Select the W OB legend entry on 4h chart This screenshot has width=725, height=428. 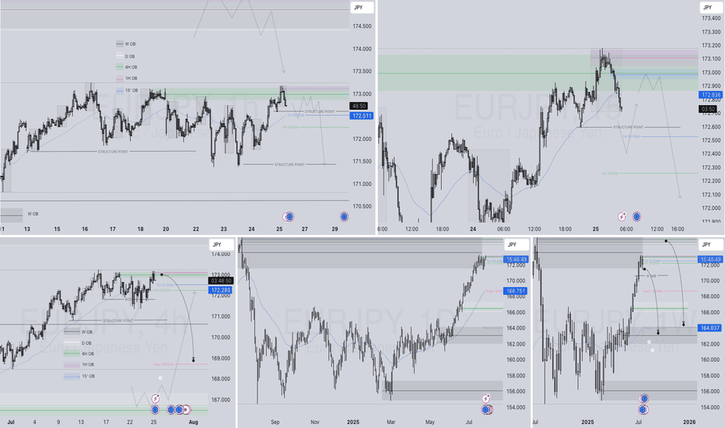click(x=78, y=332)
